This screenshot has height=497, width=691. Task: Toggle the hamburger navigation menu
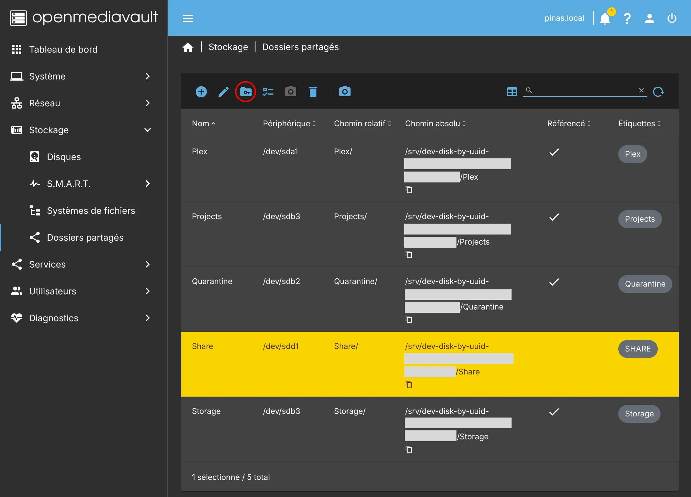tap(188, 18)
